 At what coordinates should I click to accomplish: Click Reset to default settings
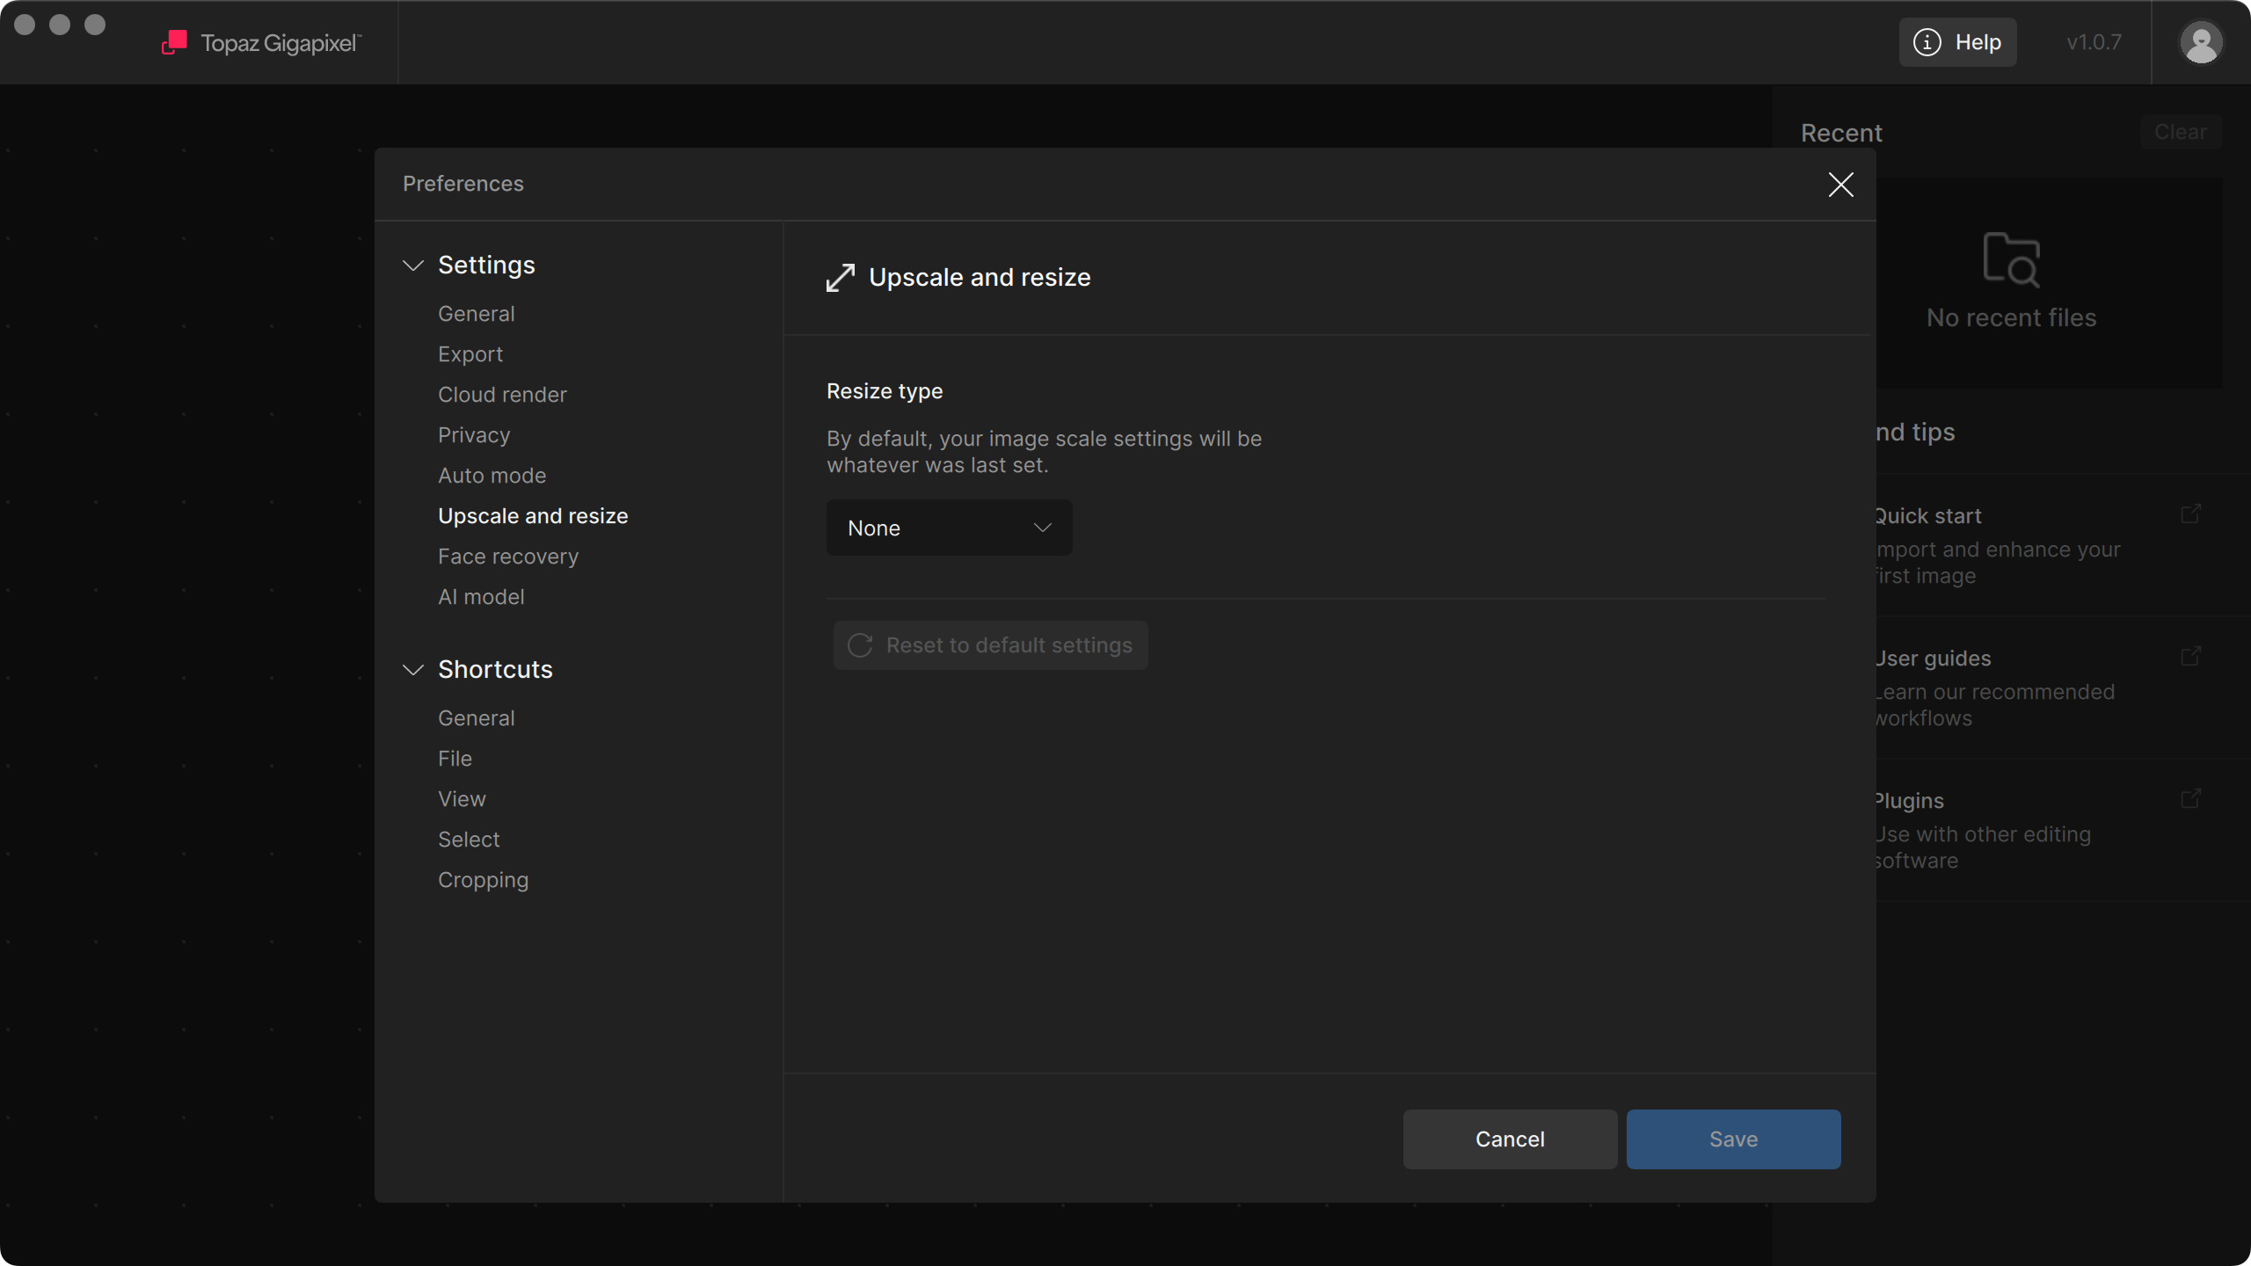point(990,645)
